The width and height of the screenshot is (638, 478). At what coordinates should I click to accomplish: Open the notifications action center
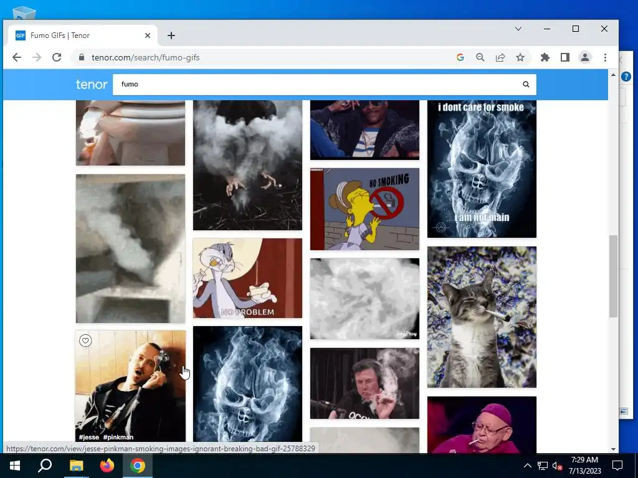(617, 466)
